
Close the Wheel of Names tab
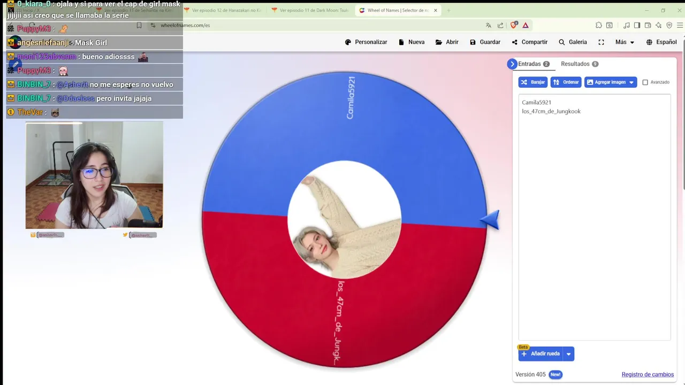(x=436, y=10)
